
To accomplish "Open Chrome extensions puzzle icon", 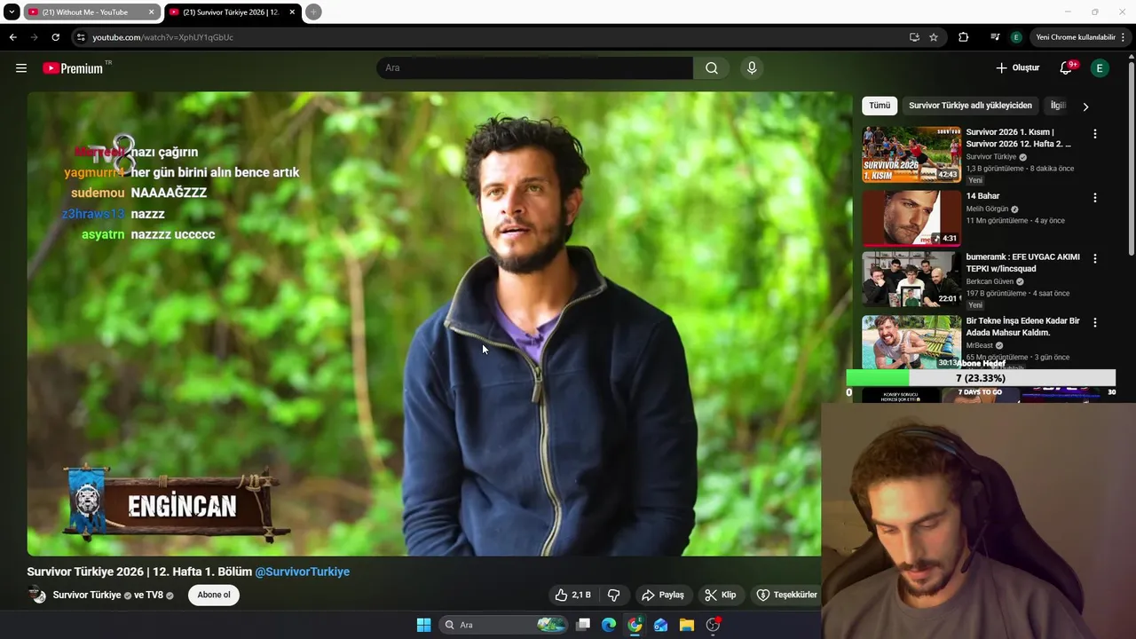I will click(x=963, y=37).
